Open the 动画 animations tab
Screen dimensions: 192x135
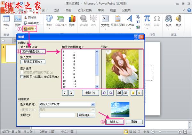click(x=68, y=10)
